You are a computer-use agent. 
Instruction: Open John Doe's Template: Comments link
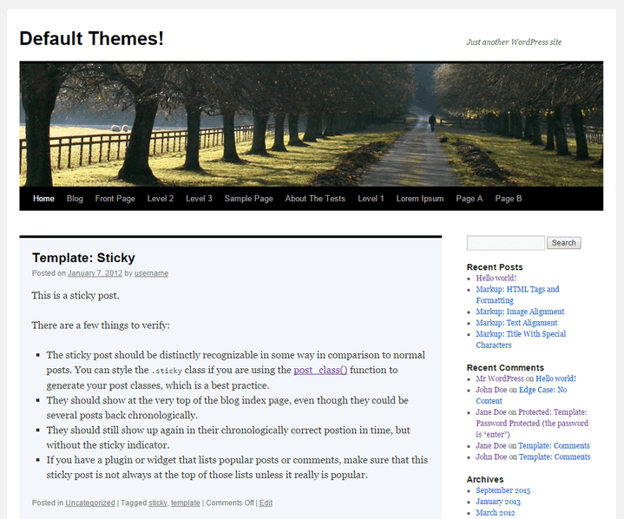coord(555,457)
